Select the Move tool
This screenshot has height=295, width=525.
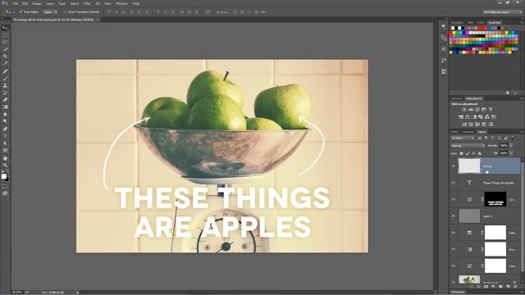(5, 28)
